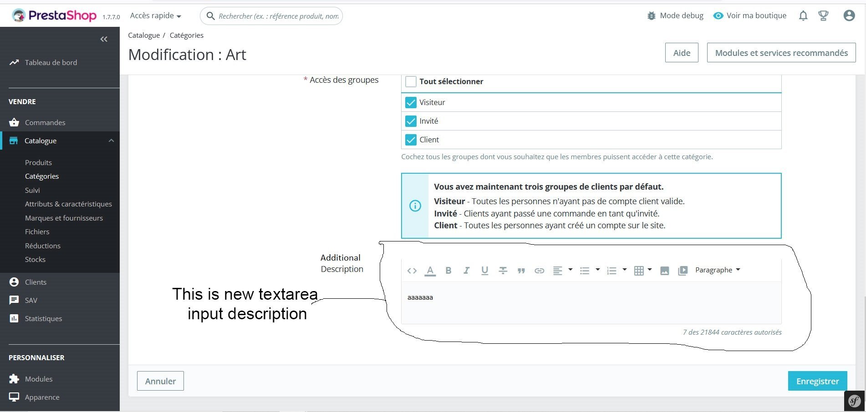Toggle italic formatting in editor
This screenshot has width=866, height=412.
466,271
